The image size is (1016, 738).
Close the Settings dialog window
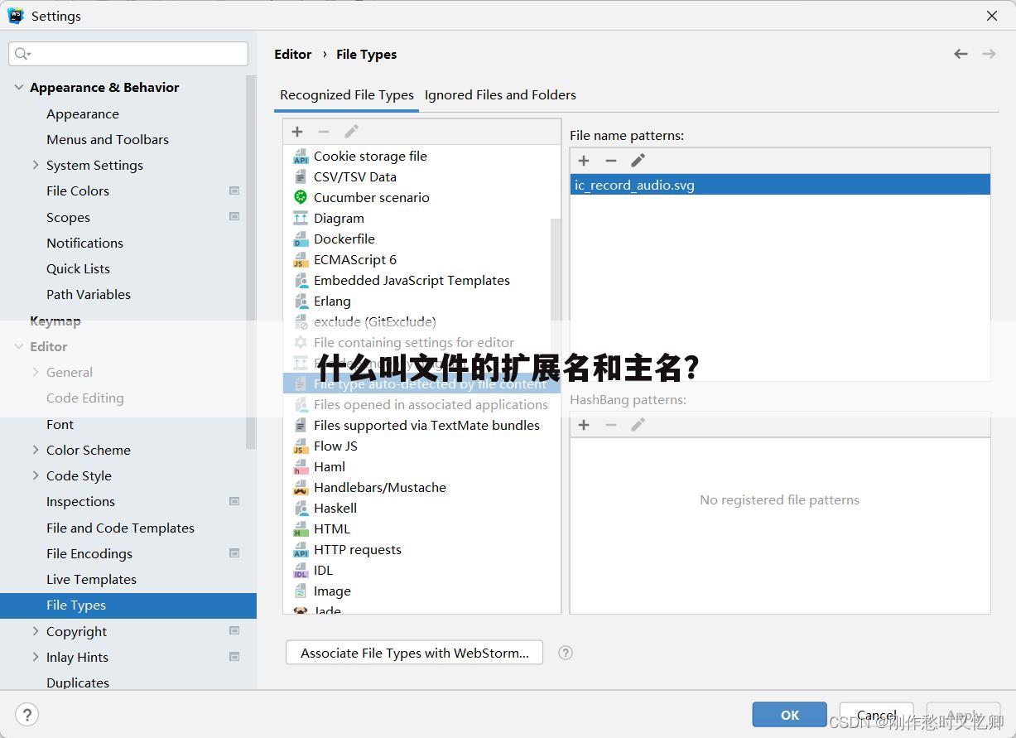pos(992,16)
